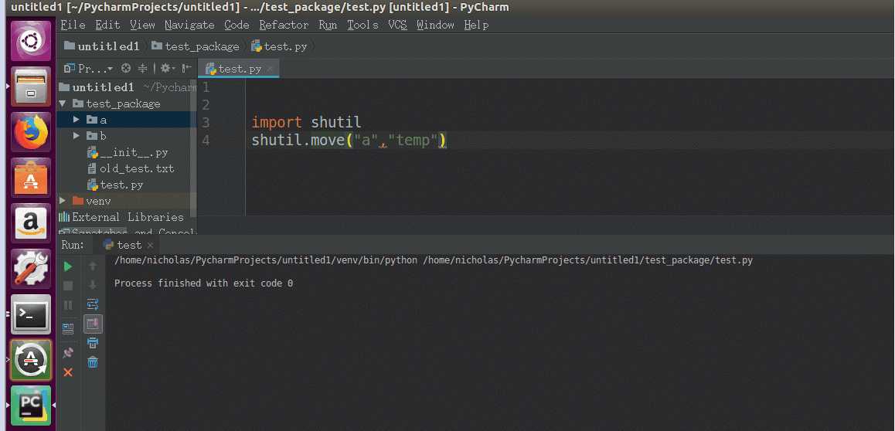
Task: Select __init__.py in project tree
Action: coord(128,153)
